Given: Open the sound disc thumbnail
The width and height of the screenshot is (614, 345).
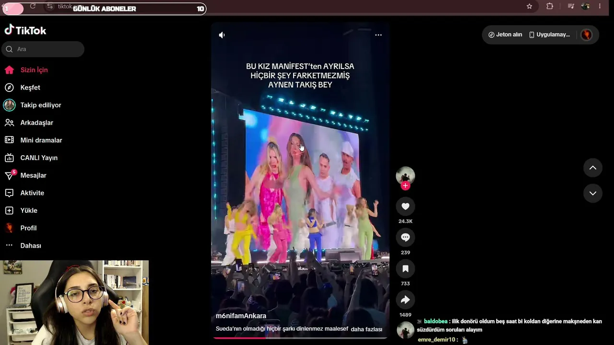Looking at the screenshot, I should tap(406, 330).
